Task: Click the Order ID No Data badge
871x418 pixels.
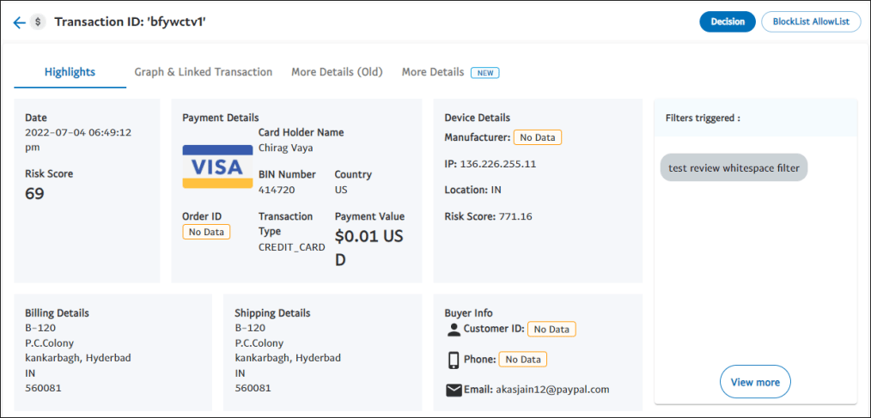Action: pyautogui.click(x=206, y=232)
